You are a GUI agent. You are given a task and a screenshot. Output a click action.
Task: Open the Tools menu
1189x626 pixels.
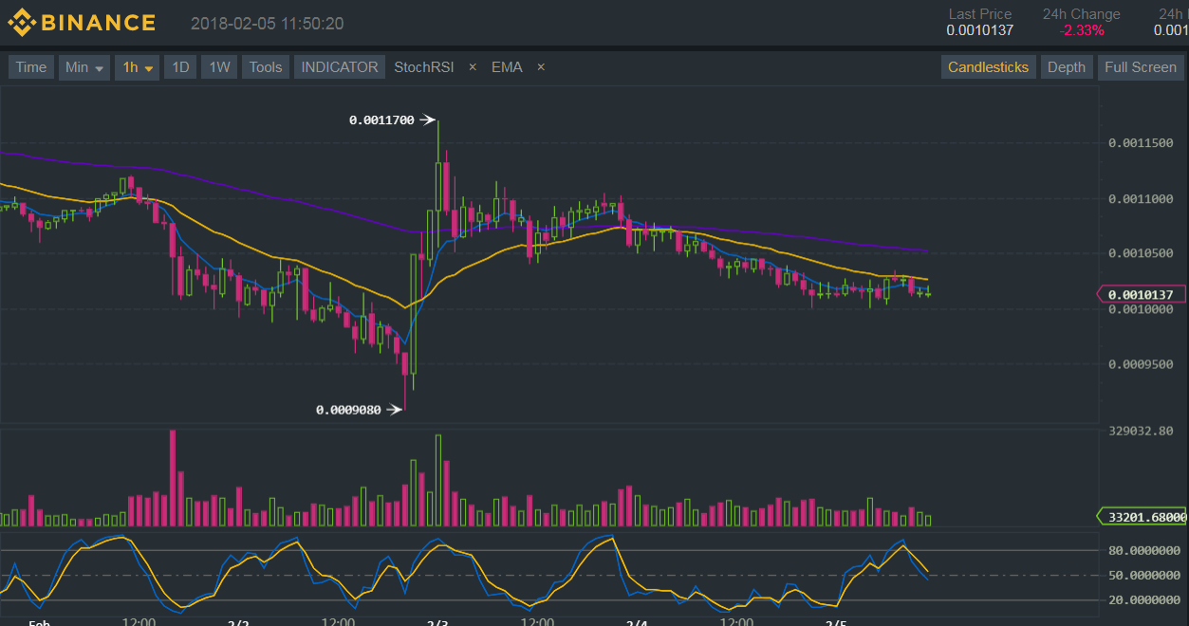(266, 67)
